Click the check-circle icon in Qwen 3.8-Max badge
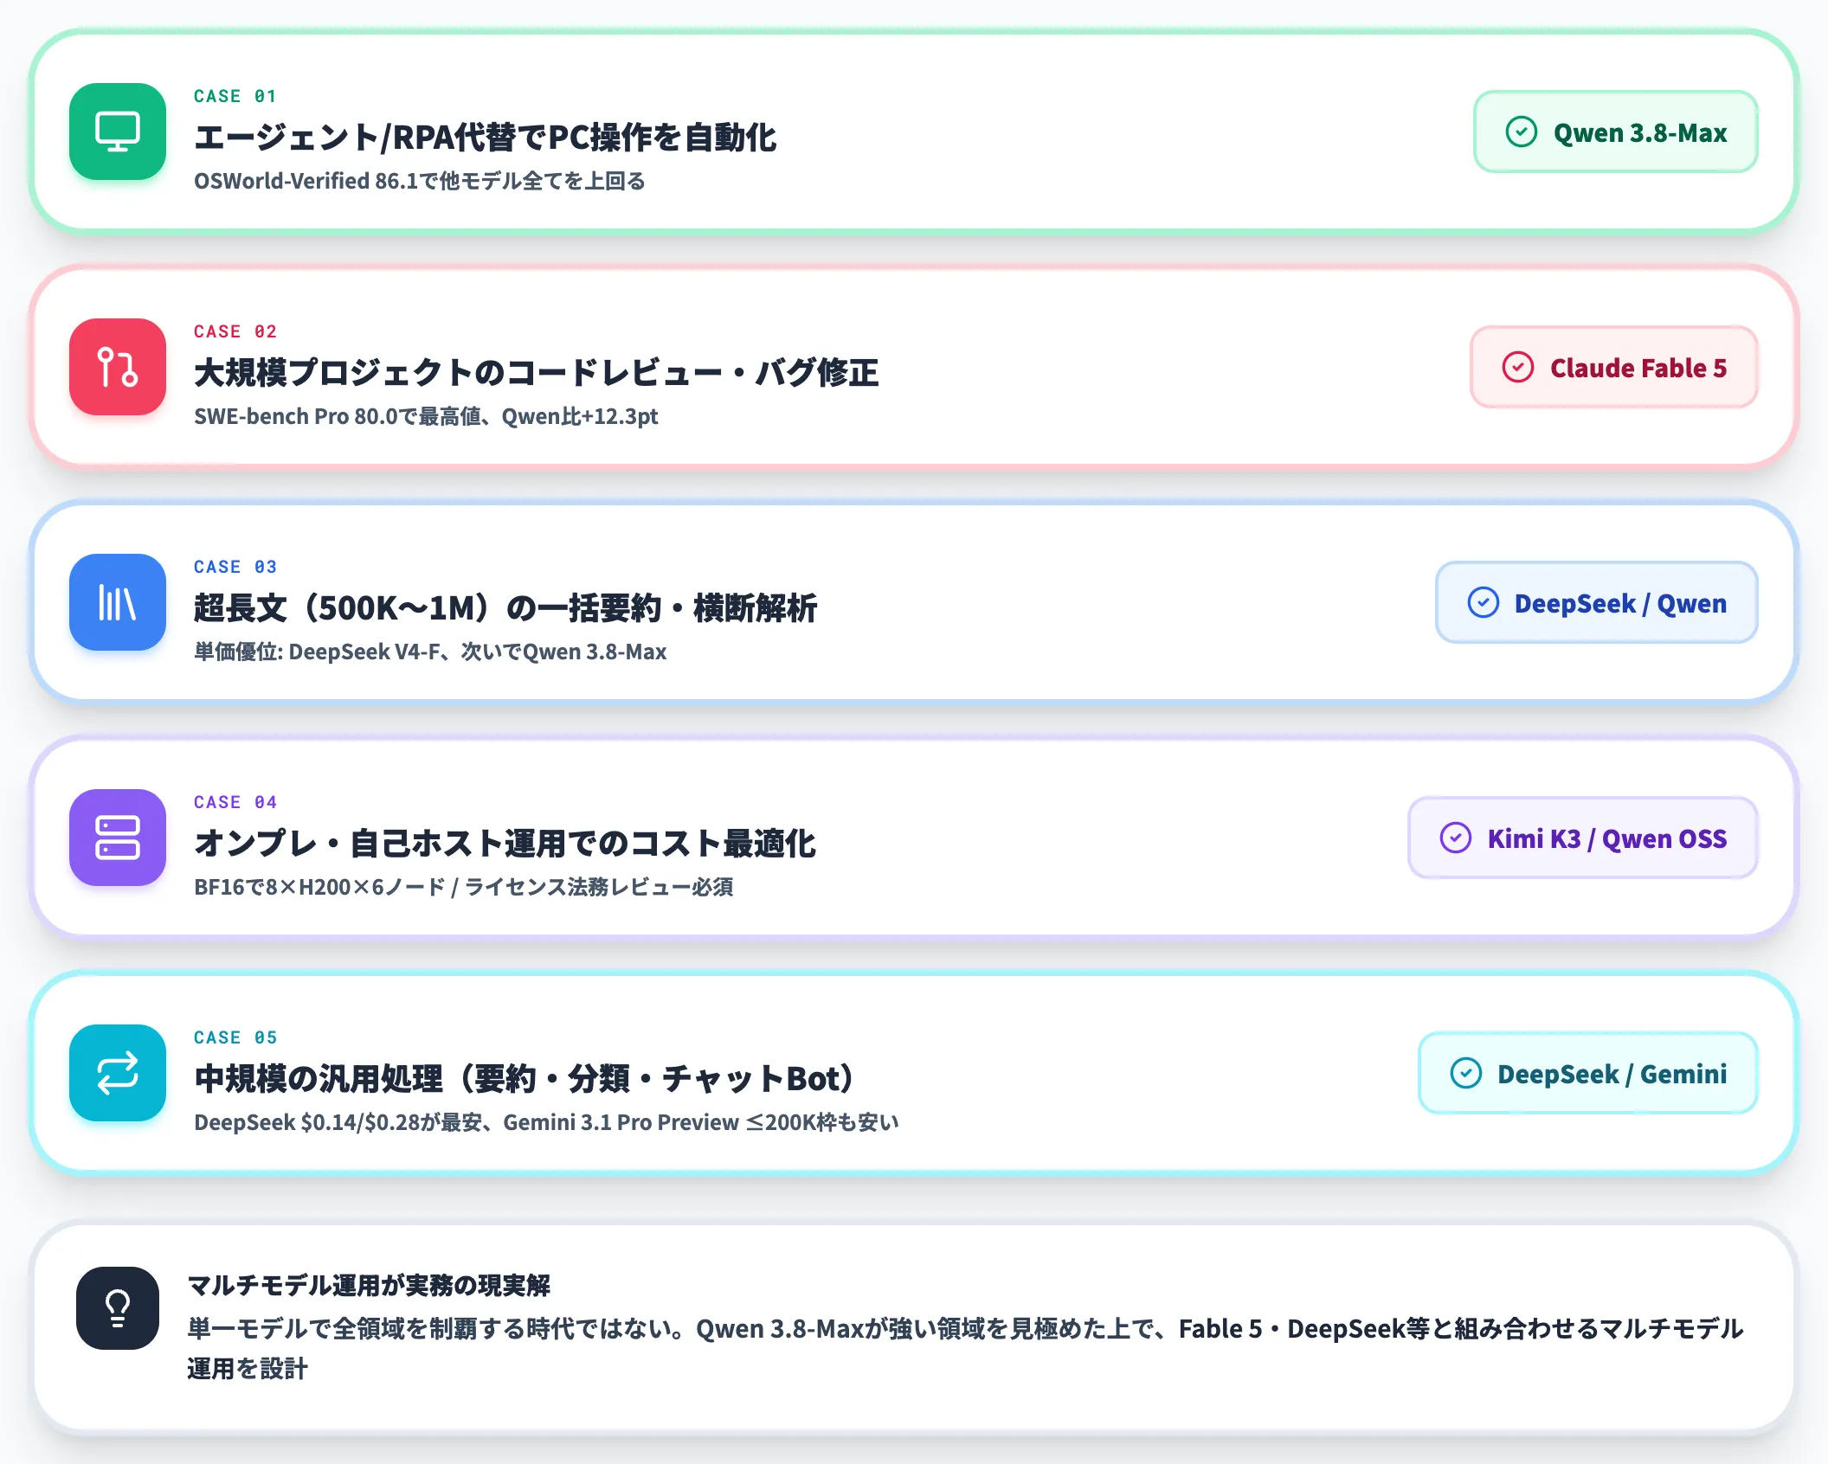This screenshot has width=1828, height=1464. click(x=1521, y=132)
